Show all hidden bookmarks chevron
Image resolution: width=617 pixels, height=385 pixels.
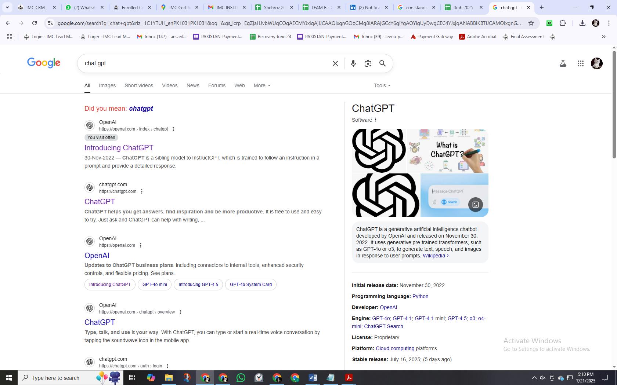[x=603, y=37]
